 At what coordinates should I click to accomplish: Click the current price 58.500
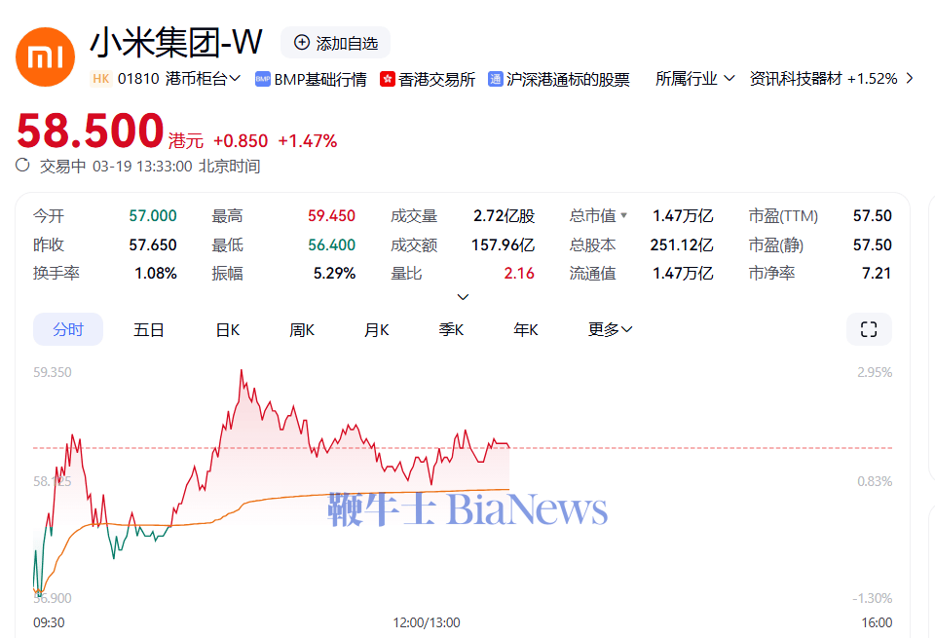tap(90, 131)
